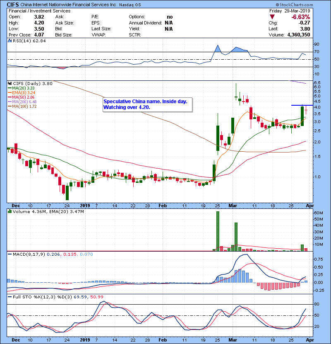Screen dimensions: 331x344
Task: Click the red down-triangle next to -6.63%
Action: click(272, 17)
